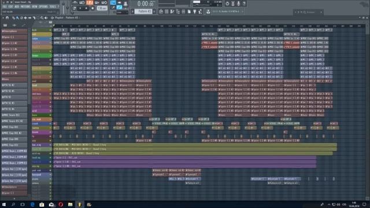Select previous pattern with left arrow

click(132, 12)
